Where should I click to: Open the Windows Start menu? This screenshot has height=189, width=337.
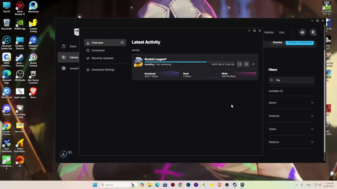point(95,185)
